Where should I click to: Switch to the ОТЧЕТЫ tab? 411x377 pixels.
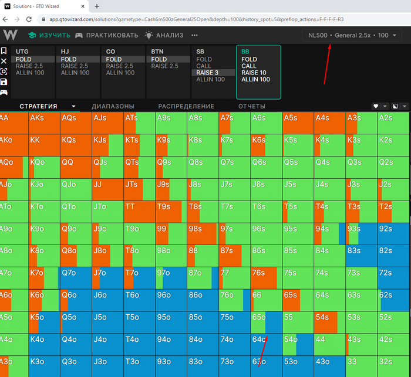(252, 106)
